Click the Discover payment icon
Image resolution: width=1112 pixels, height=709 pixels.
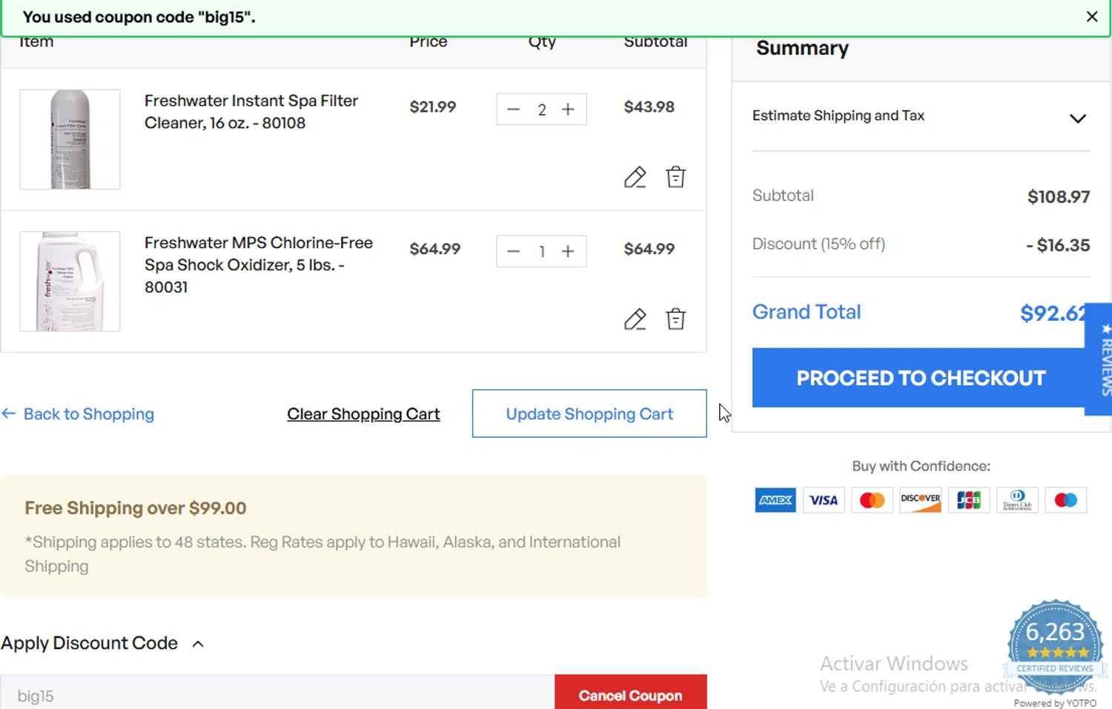pyautogui.click(x=921, y=500)
